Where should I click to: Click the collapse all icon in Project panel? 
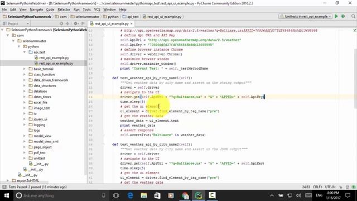67,23
